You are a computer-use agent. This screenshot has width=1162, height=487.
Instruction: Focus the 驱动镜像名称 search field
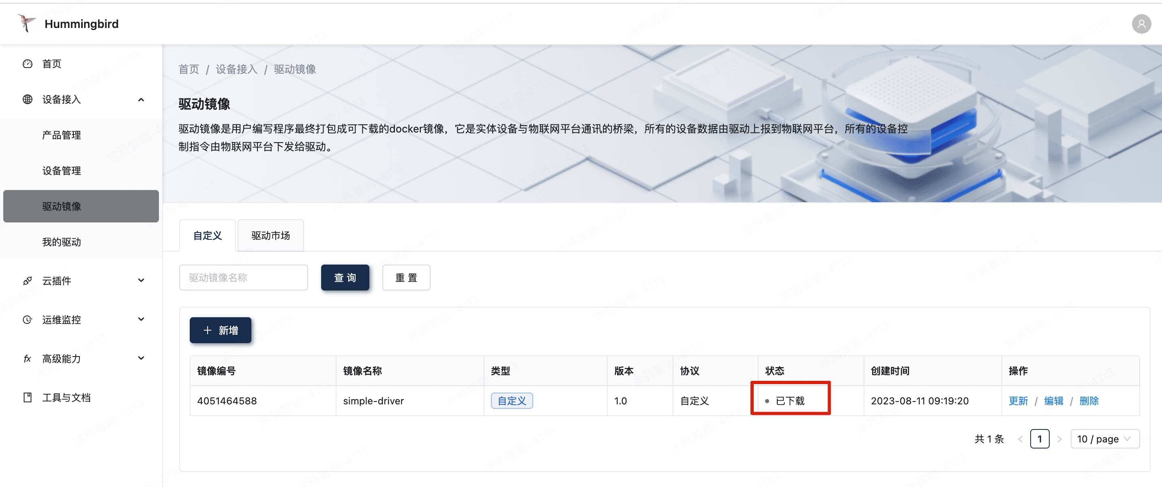coord(244,278)
